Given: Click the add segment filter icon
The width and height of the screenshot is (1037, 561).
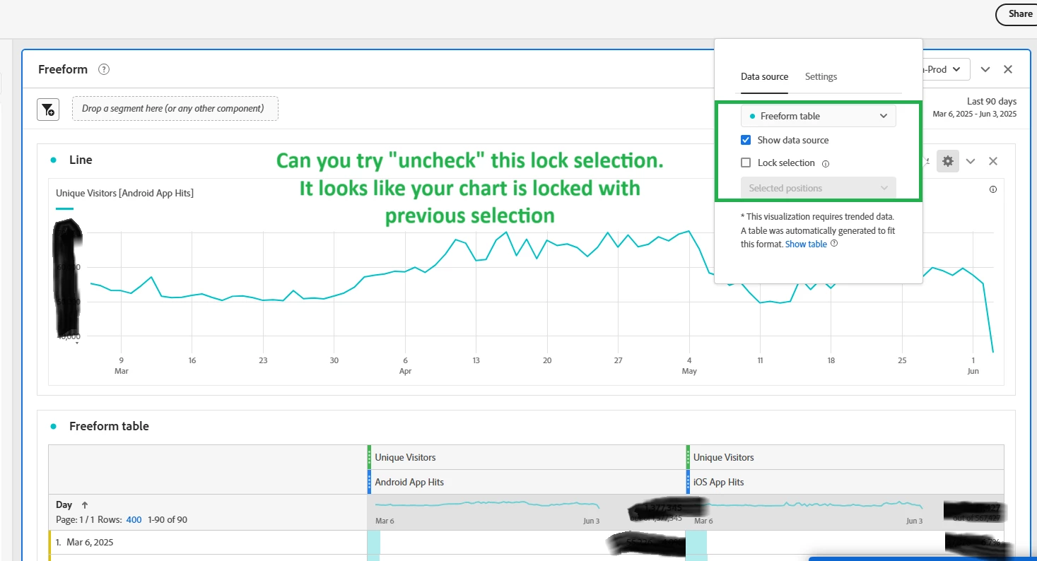Looking at the screenshot, I should click(x=48, y=109).
